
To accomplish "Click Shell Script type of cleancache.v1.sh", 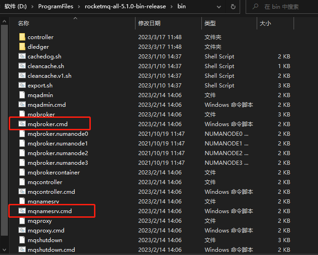I will point(219,76).
